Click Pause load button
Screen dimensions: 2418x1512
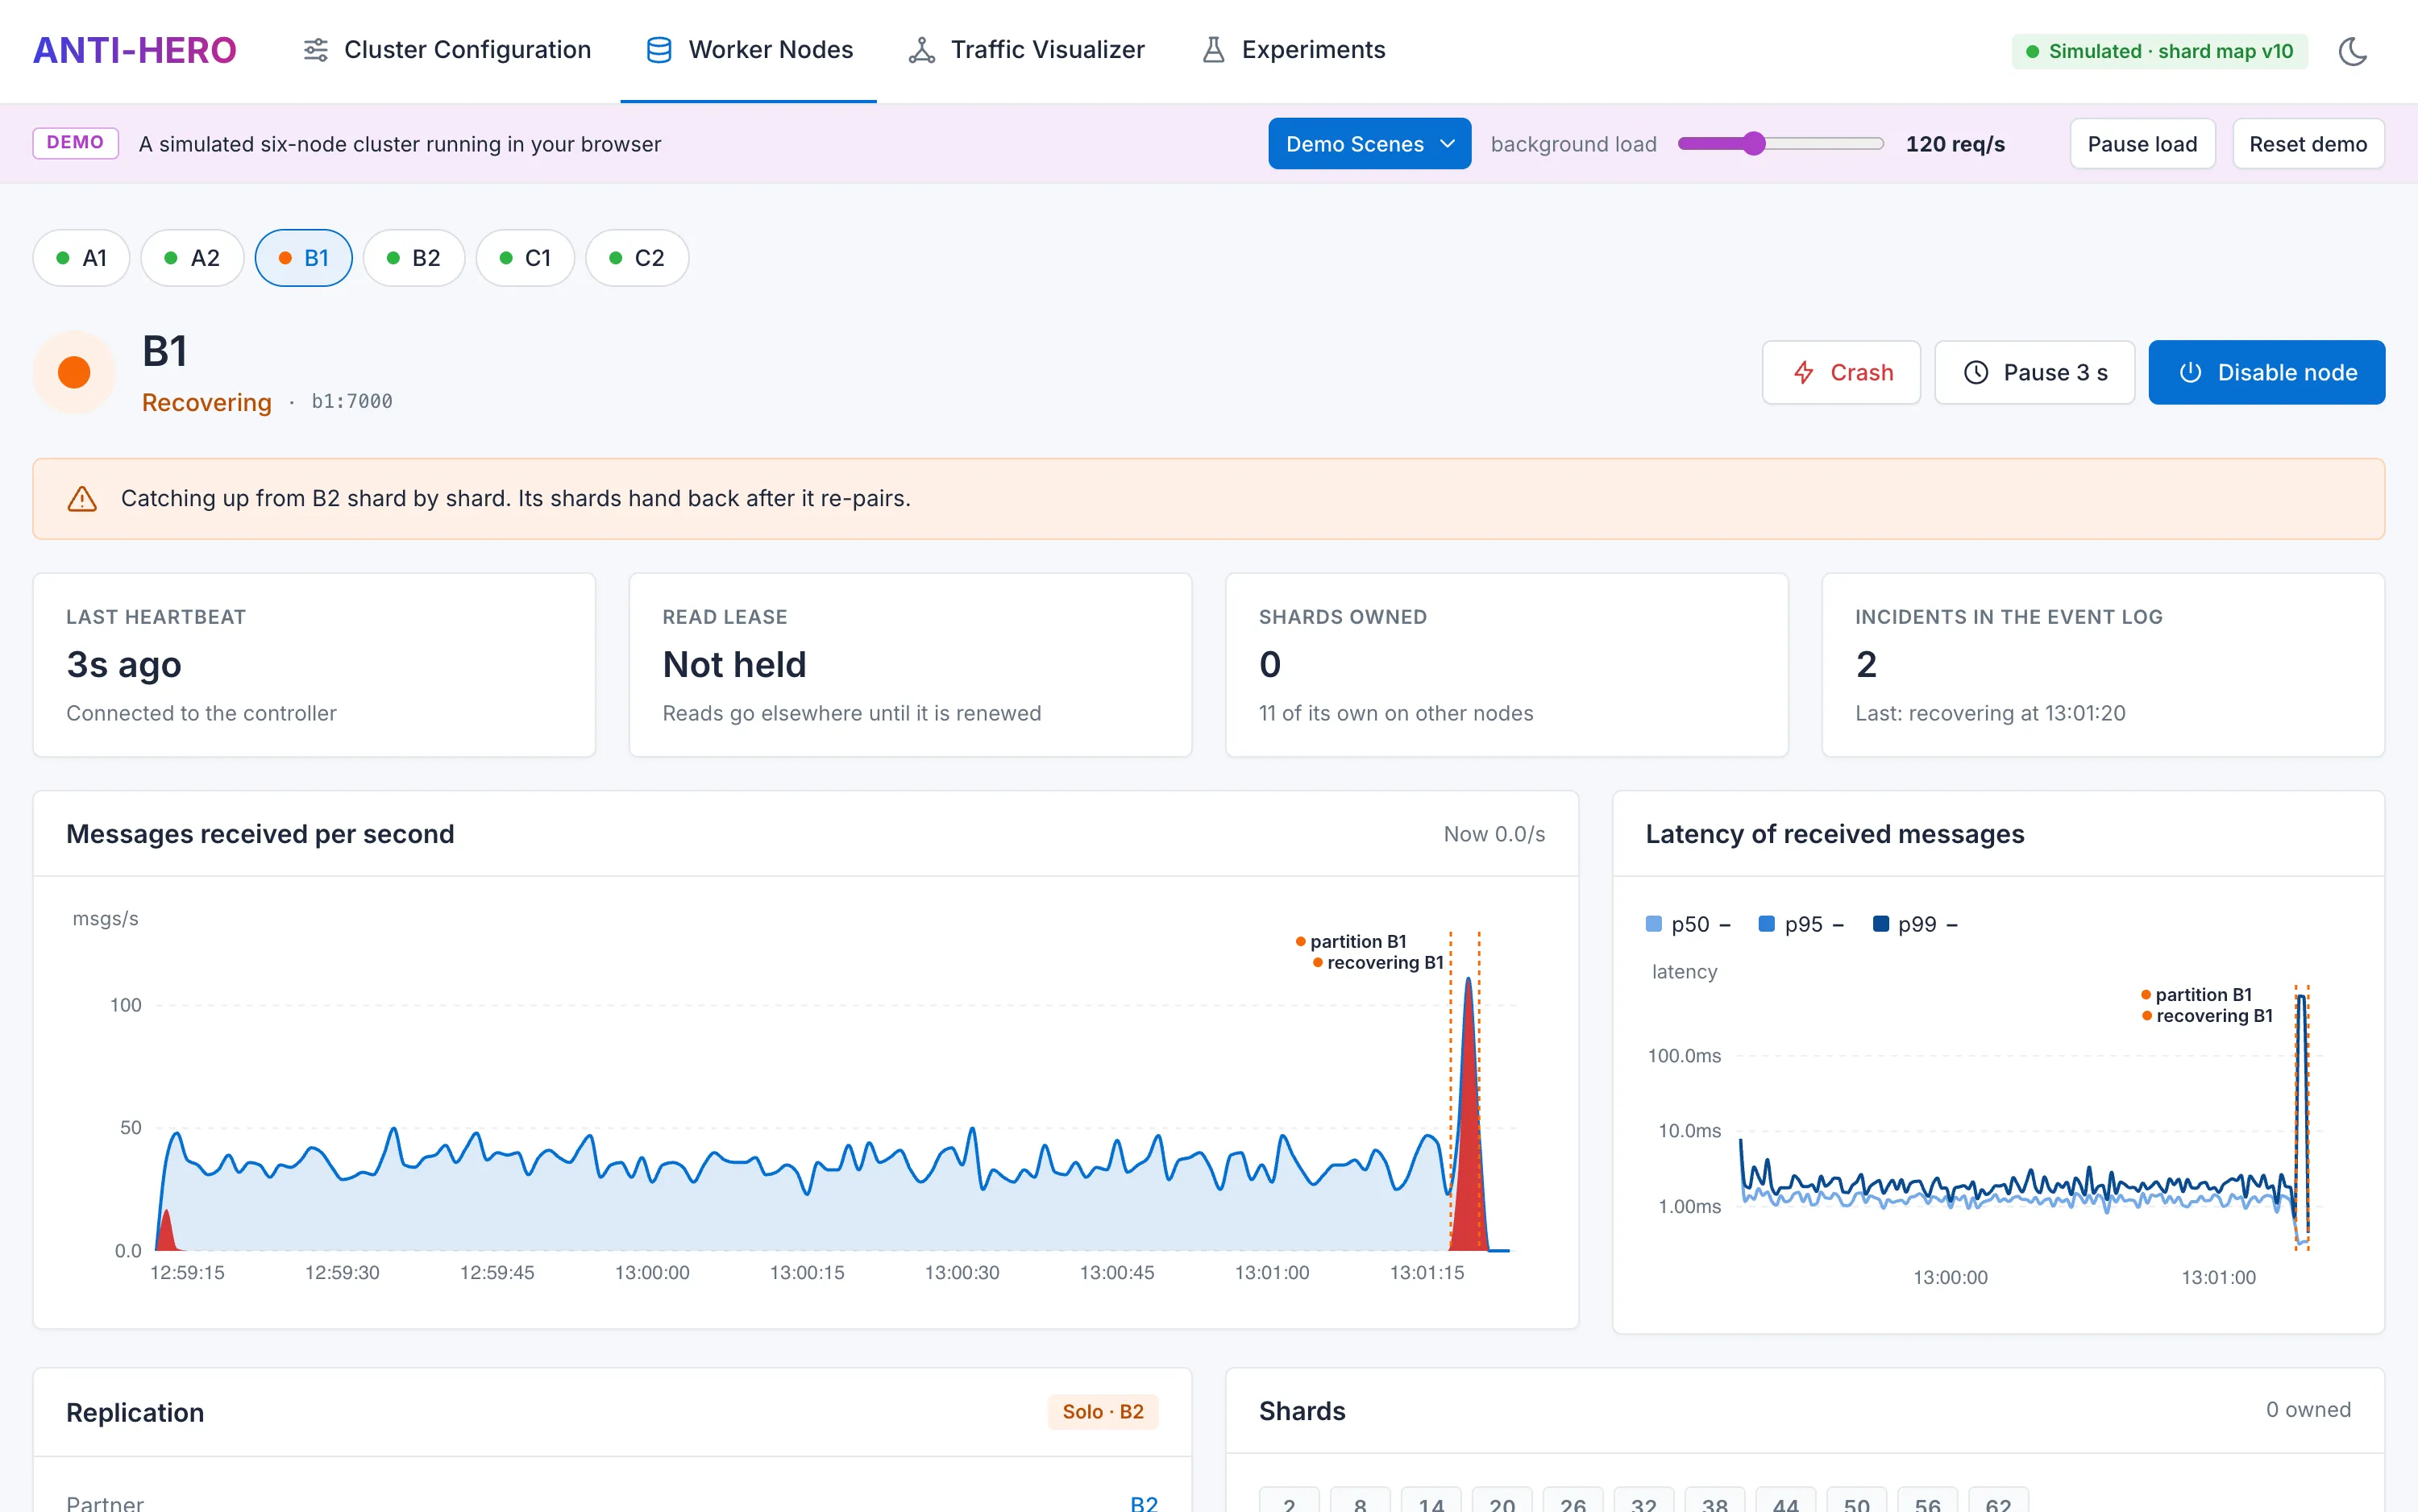(x=2142, y=144)
